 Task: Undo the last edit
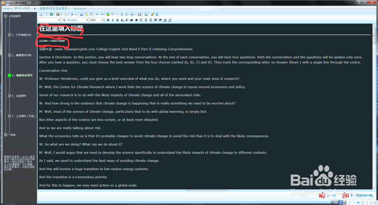click(x=97, y=14)
